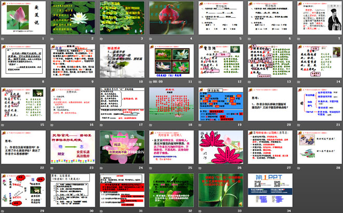343x213 pixels.
Task: Click the animation star under slide 7
Action: pos(299,39)
